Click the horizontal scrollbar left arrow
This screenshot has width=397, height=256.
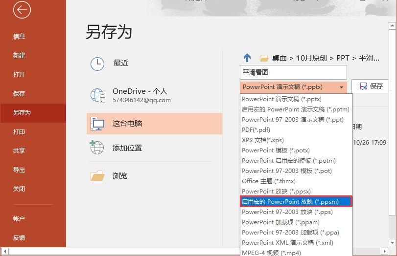(5, 252)
